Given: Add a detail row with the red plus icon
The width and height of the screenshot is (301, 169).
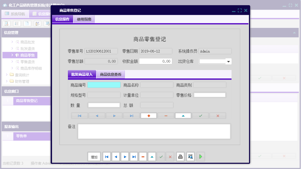Looking at the screenshot, I should click(x=148, y=115).
